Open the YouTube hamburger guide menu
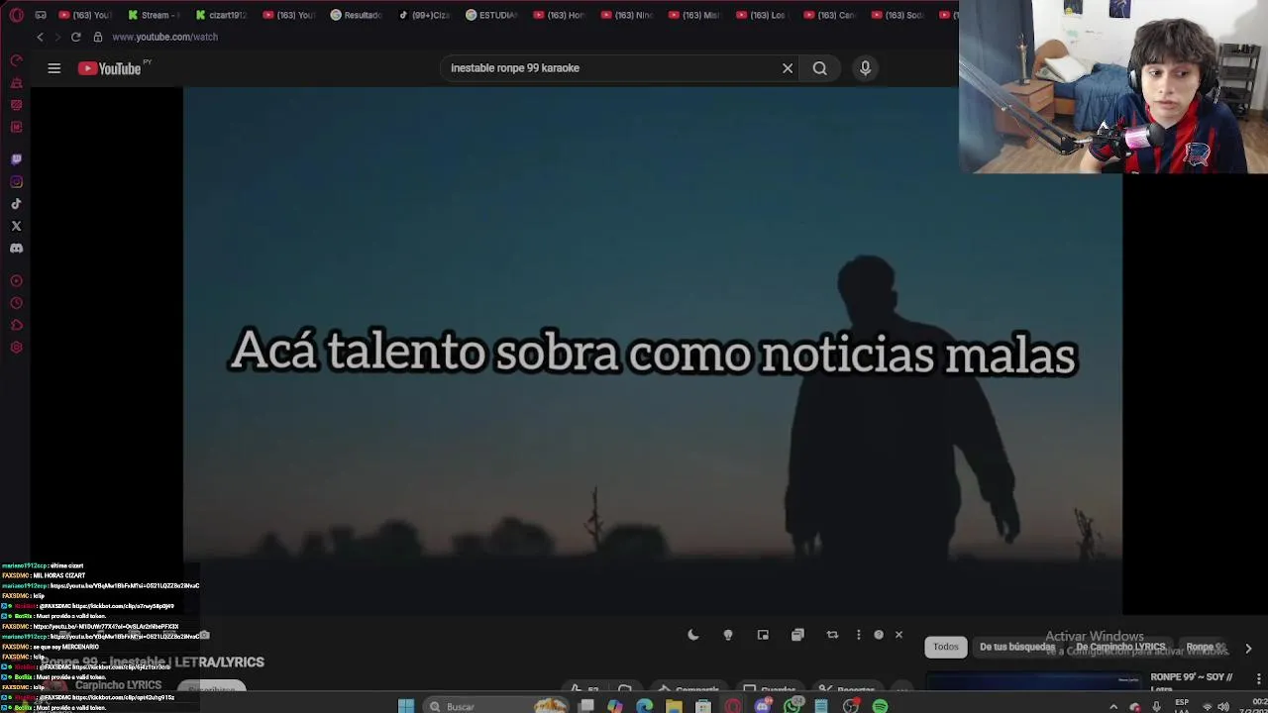The height and width of the screenshot is (713, 1268). (x=54, y=68)
